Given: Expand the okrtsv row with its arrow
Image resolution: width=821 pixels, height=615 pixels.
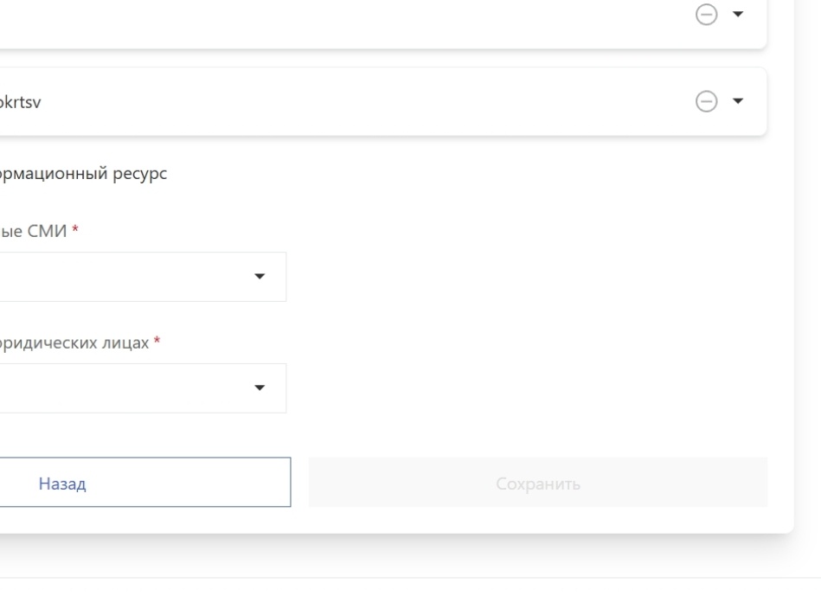Looking at the screenshot, I should (738, 102).
